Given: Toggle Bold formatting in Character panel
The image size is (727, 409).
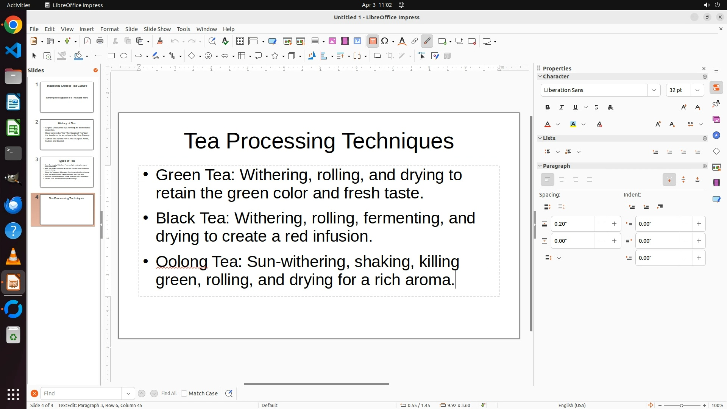Looking at the screenshot, I should coord(548,108).
